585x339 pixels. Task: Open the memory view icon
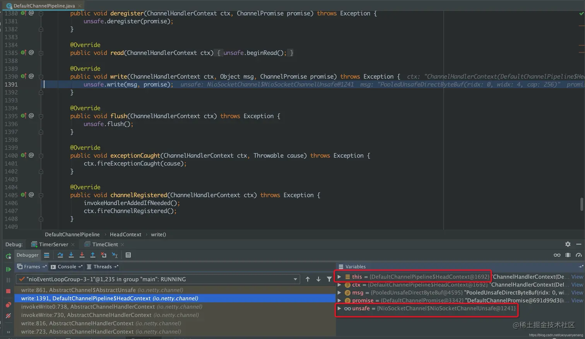[568, 255]
